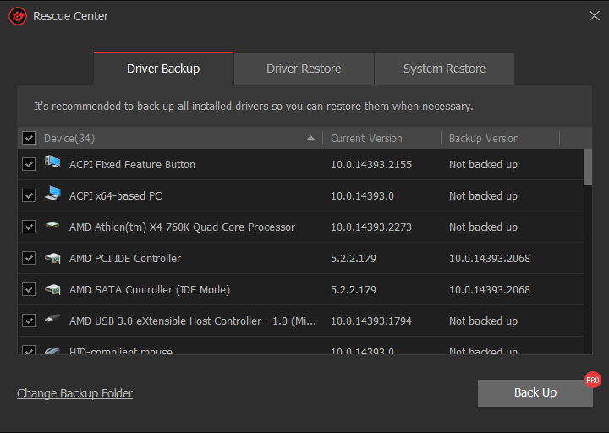Viewport: 609px width, 433px height.
Task: Click backup version 10.0.14393.2068 for AMD SATA
Action: click(490, 290)
